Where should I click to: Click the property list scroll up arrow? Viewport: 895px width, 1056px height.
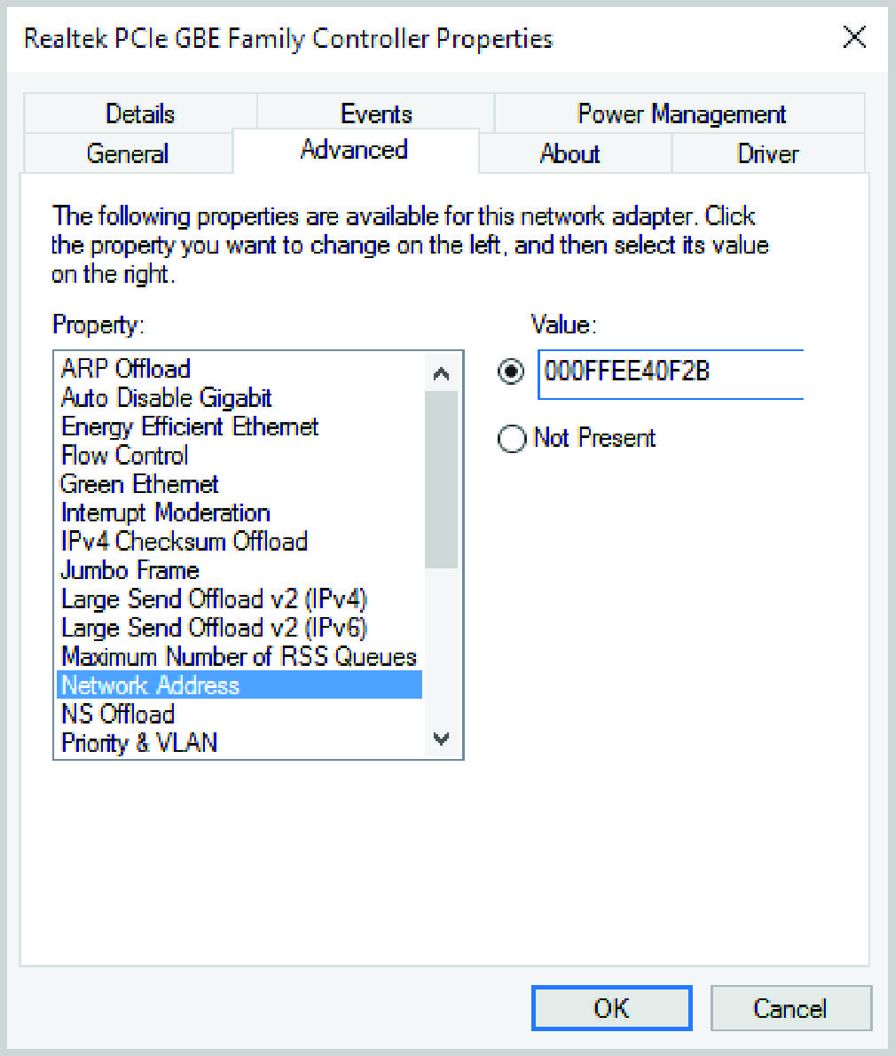[x=442, y=373]
